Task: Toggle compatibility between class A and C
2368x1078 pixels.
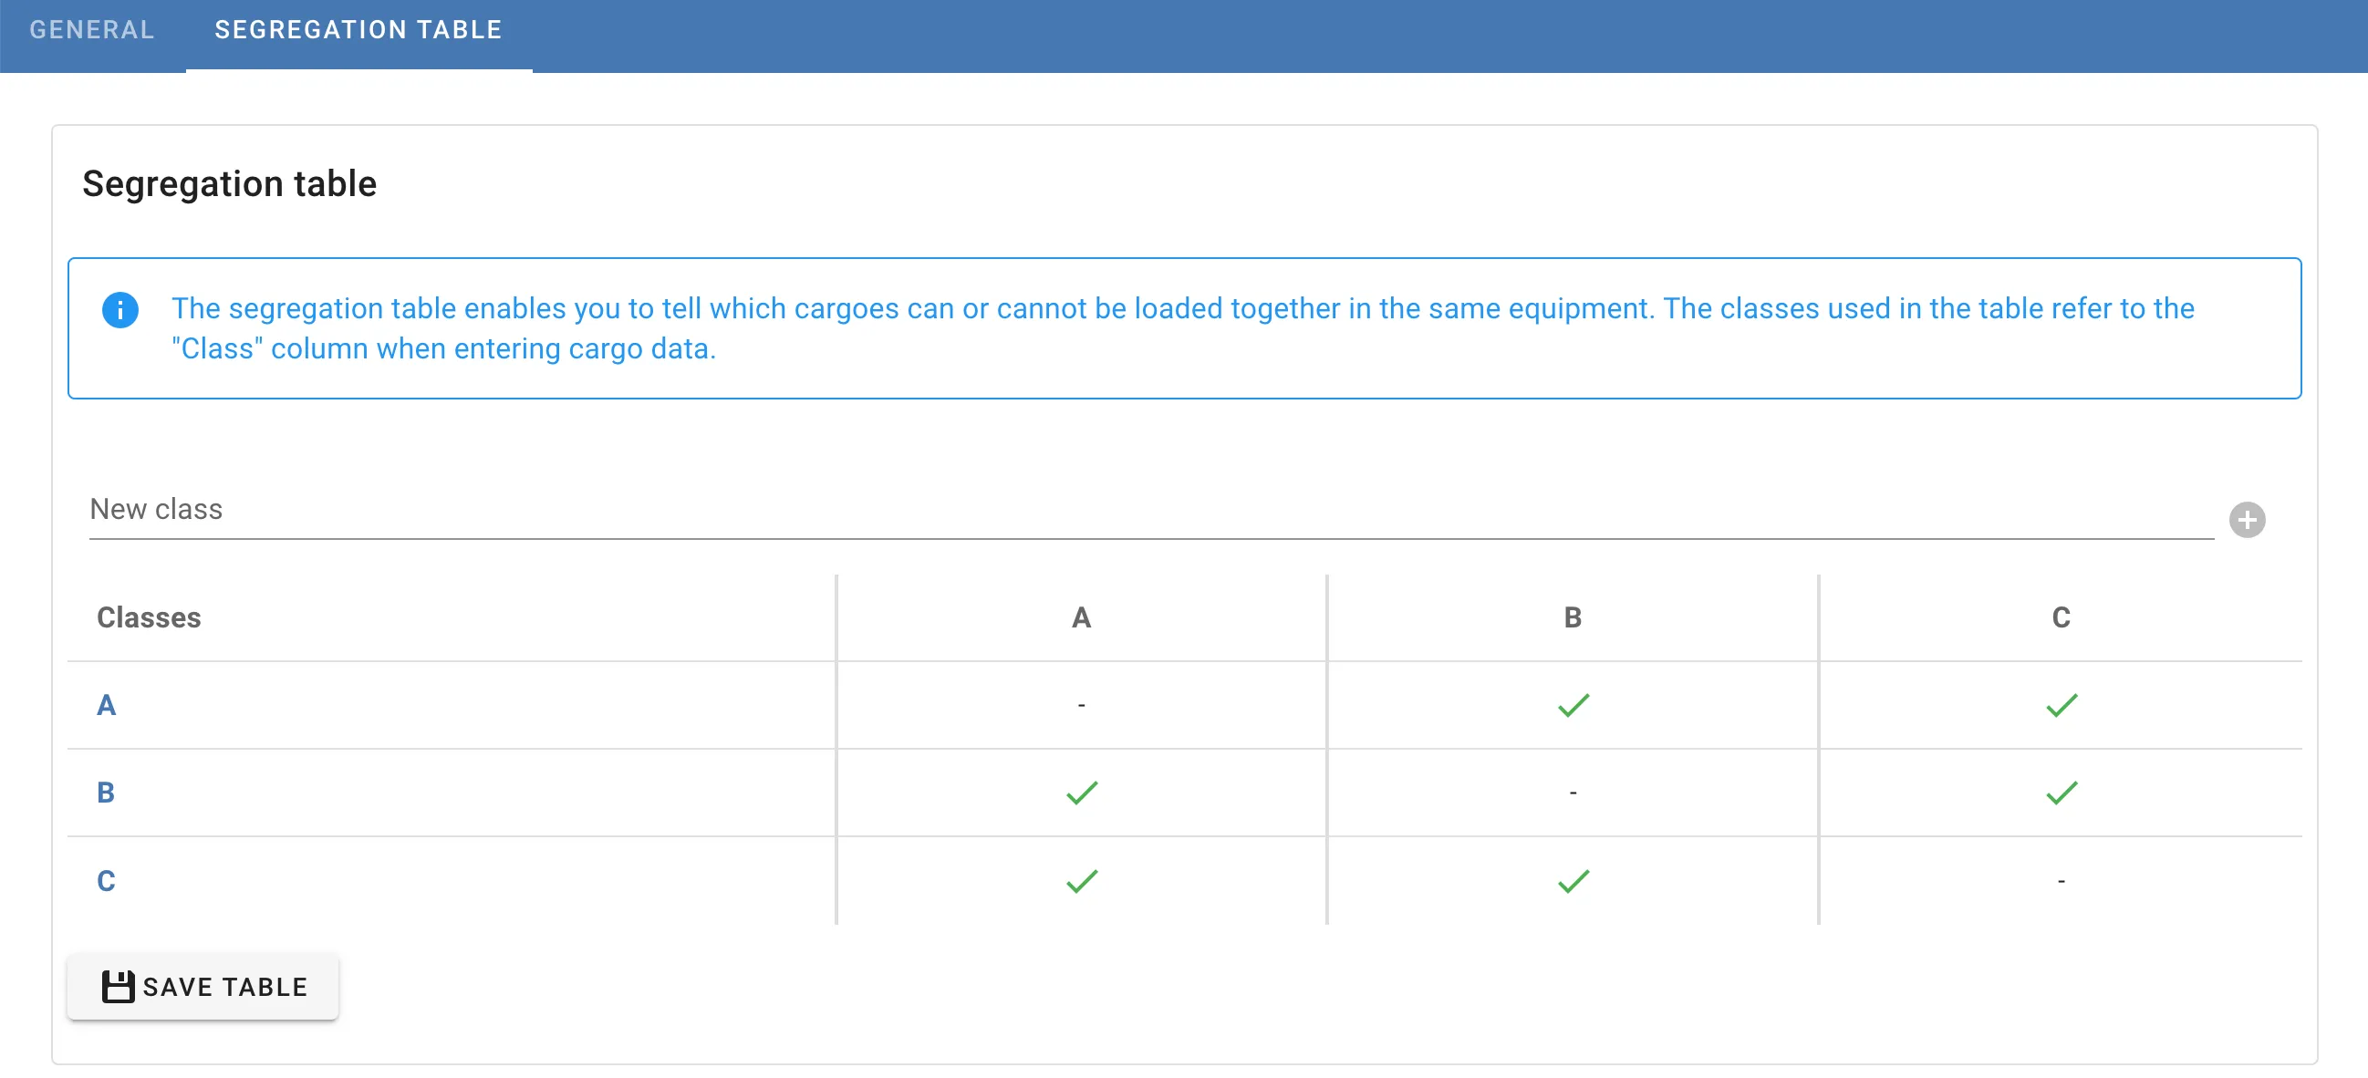Action: pos(2062,705)
